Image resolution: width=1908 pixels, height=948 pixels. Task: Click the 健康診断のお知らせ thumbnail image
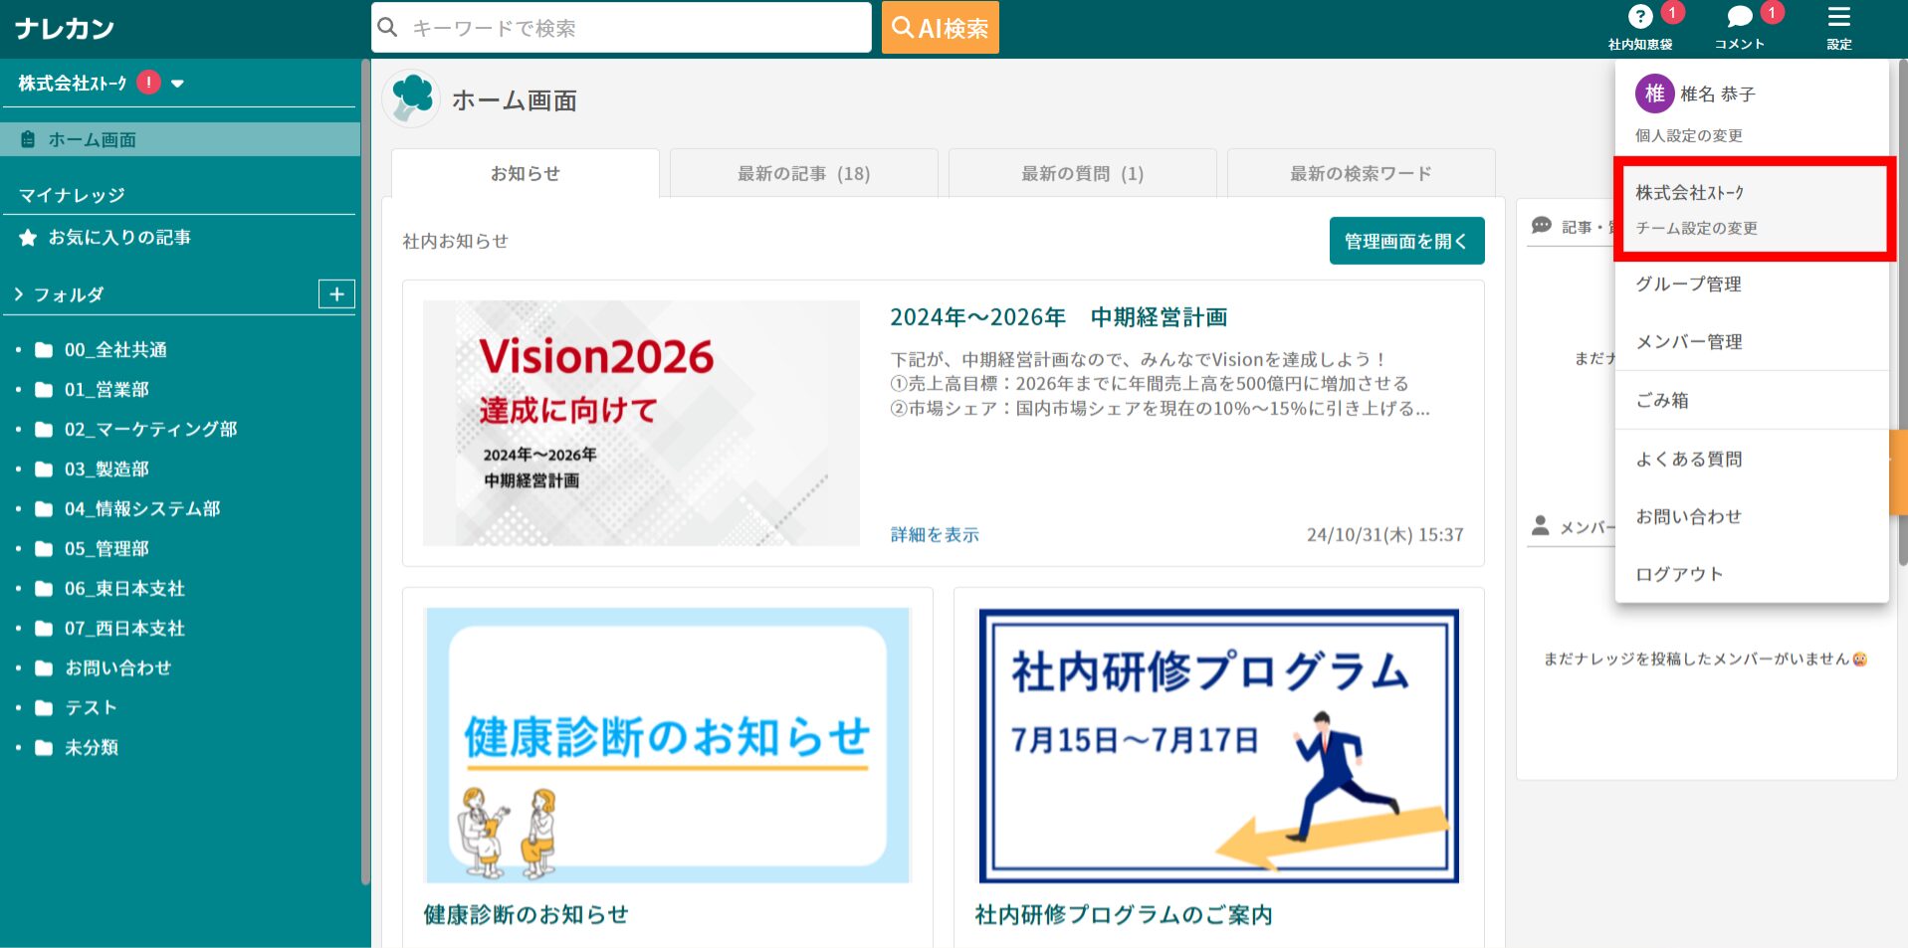coord(668,745)
